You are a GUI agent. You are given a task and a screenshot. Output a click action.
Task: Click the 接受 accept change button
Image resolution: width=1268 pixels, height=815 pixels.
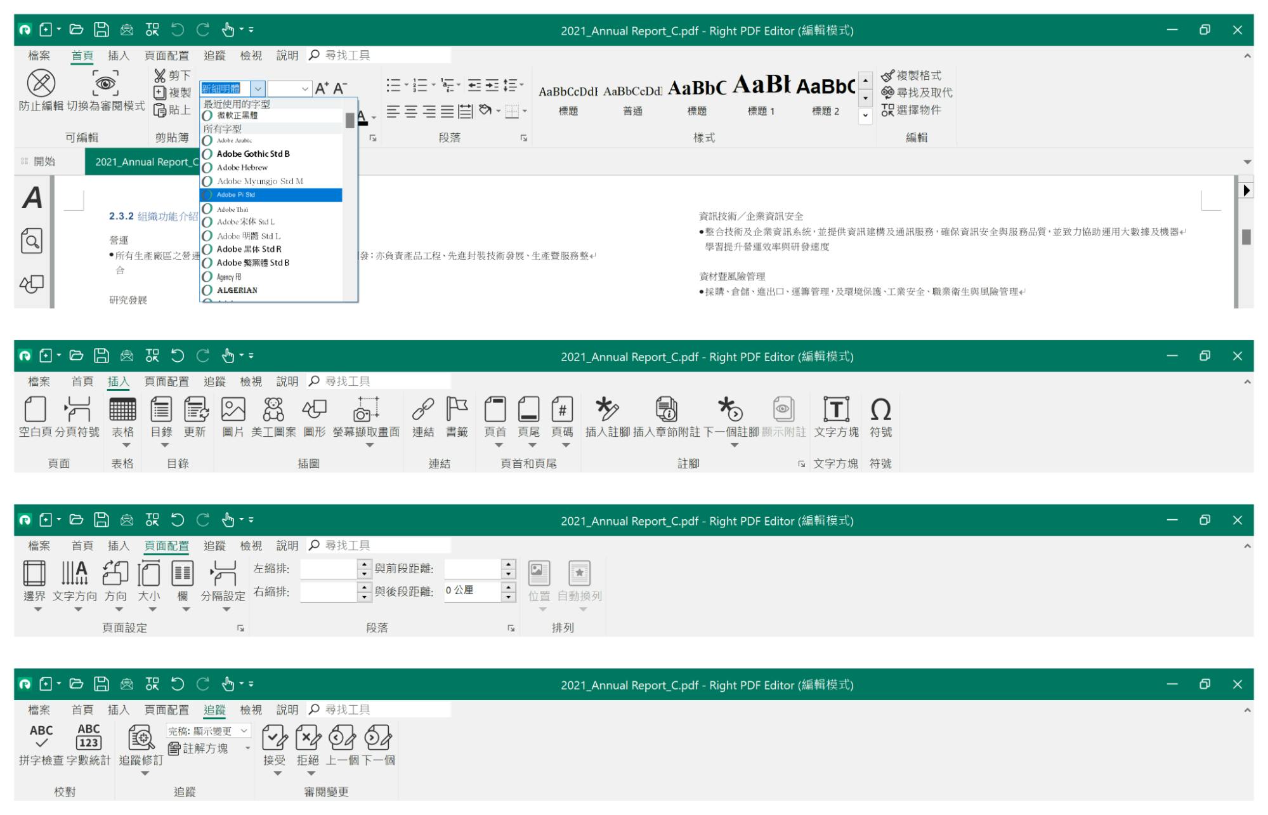pos(275,738)
